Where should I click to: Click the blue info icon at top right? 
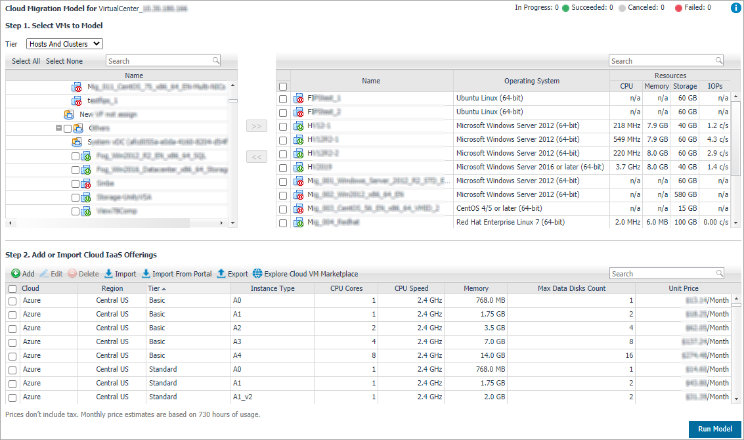[735, 9]
